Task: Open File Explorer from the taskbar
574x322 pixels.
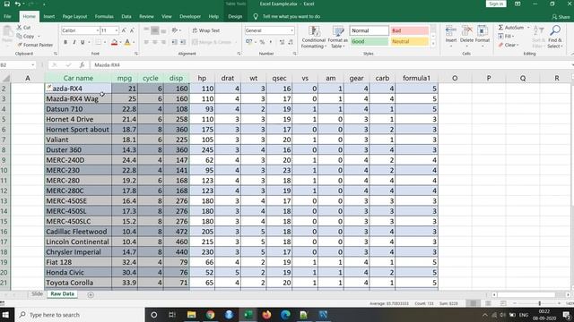Action: 191,315
